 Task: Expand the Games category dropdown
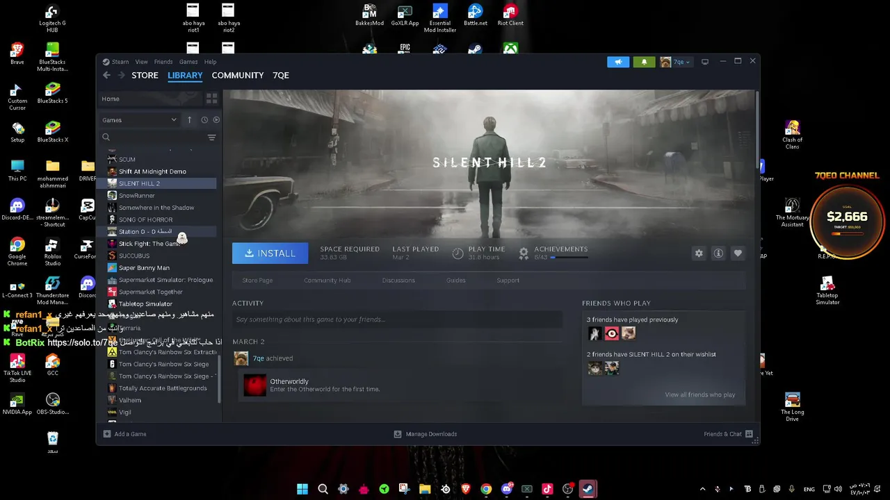tap(140, 119)
